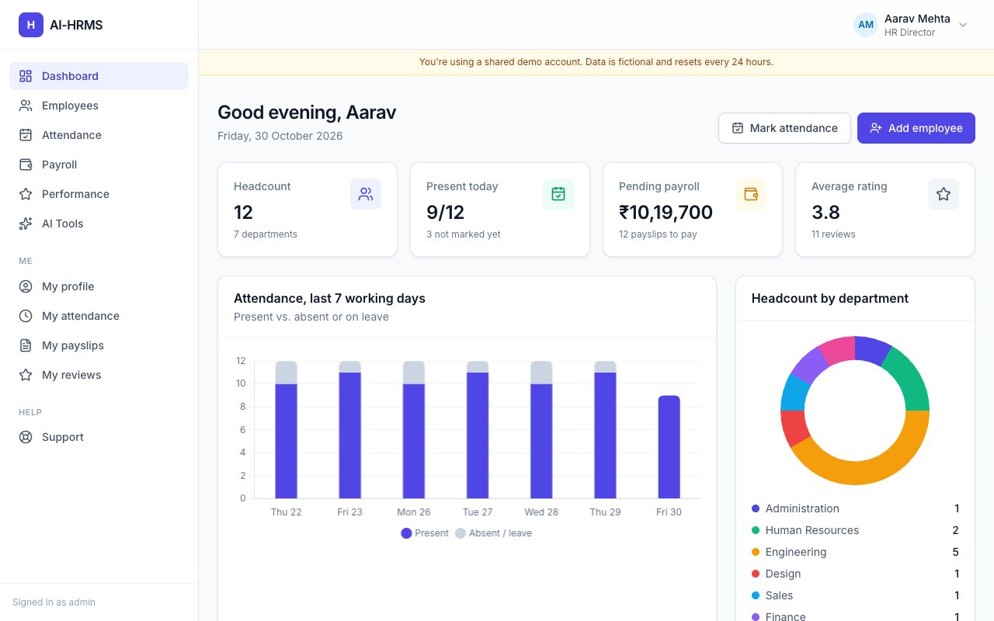Select My payslips menu item

click(99, 345)
